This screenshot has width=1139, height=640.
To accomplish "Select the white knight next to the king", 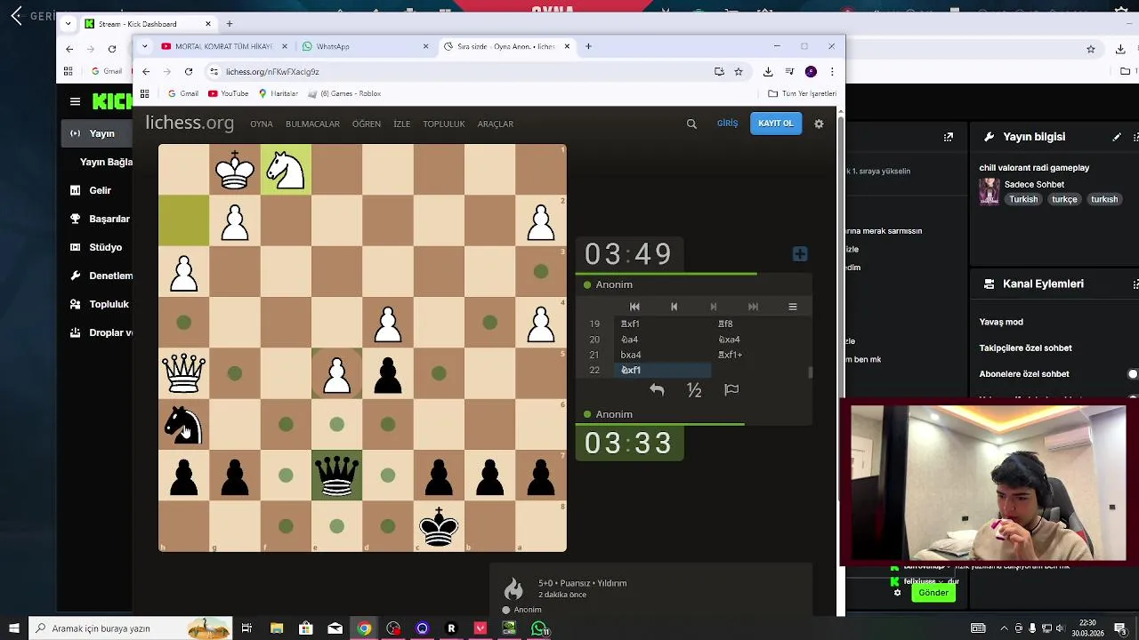I will [286, 169].
